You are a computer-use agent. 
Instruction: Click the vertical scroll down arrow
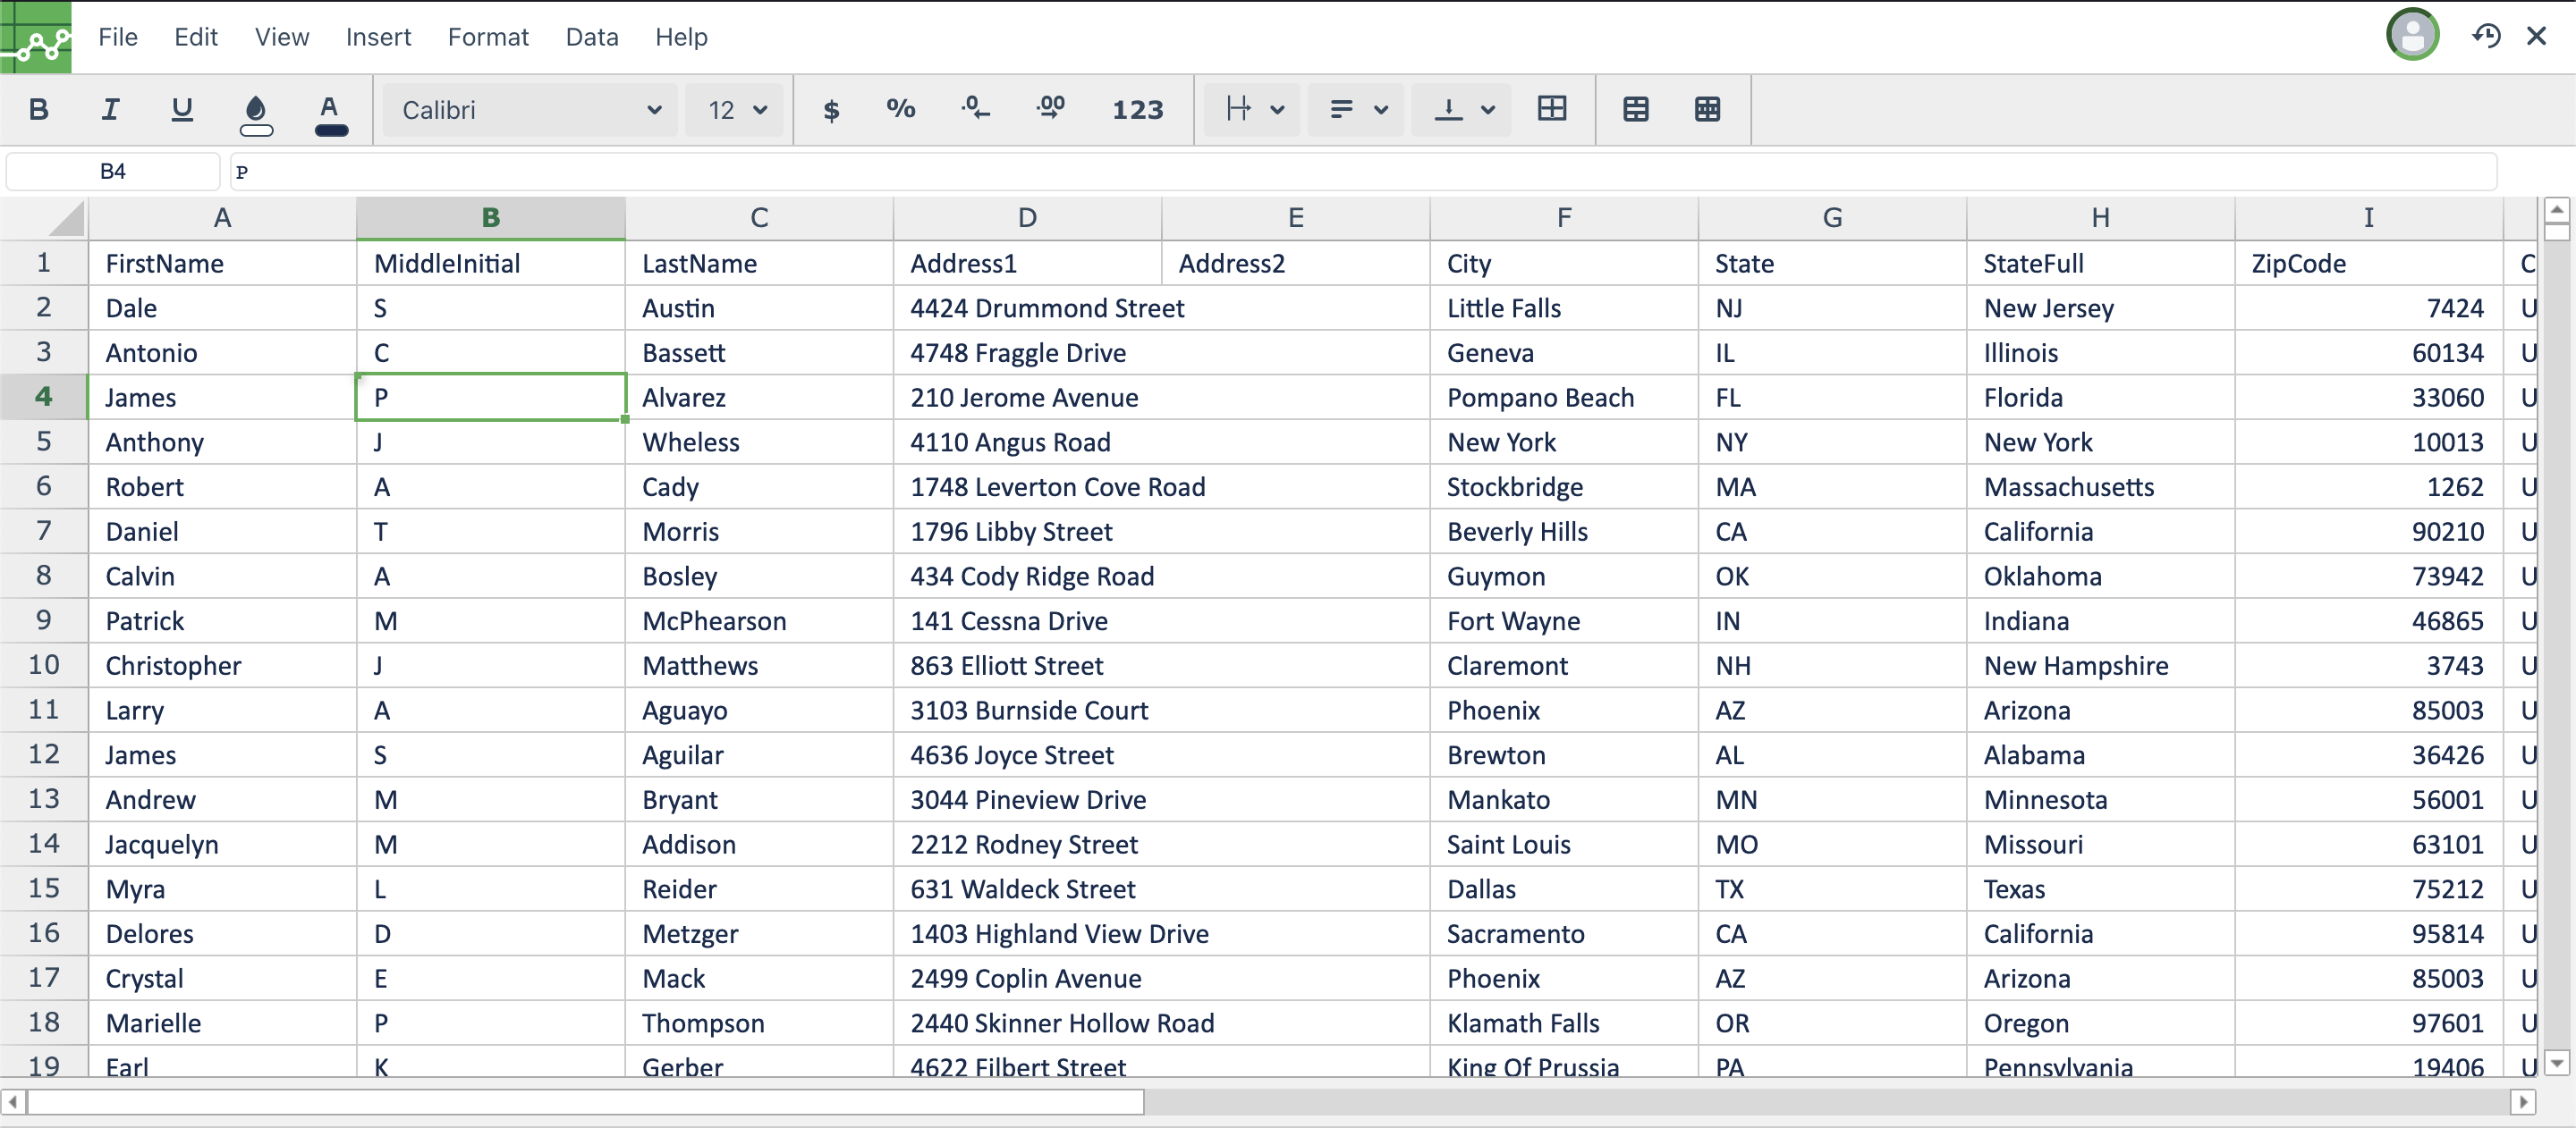(2557, 1063)
